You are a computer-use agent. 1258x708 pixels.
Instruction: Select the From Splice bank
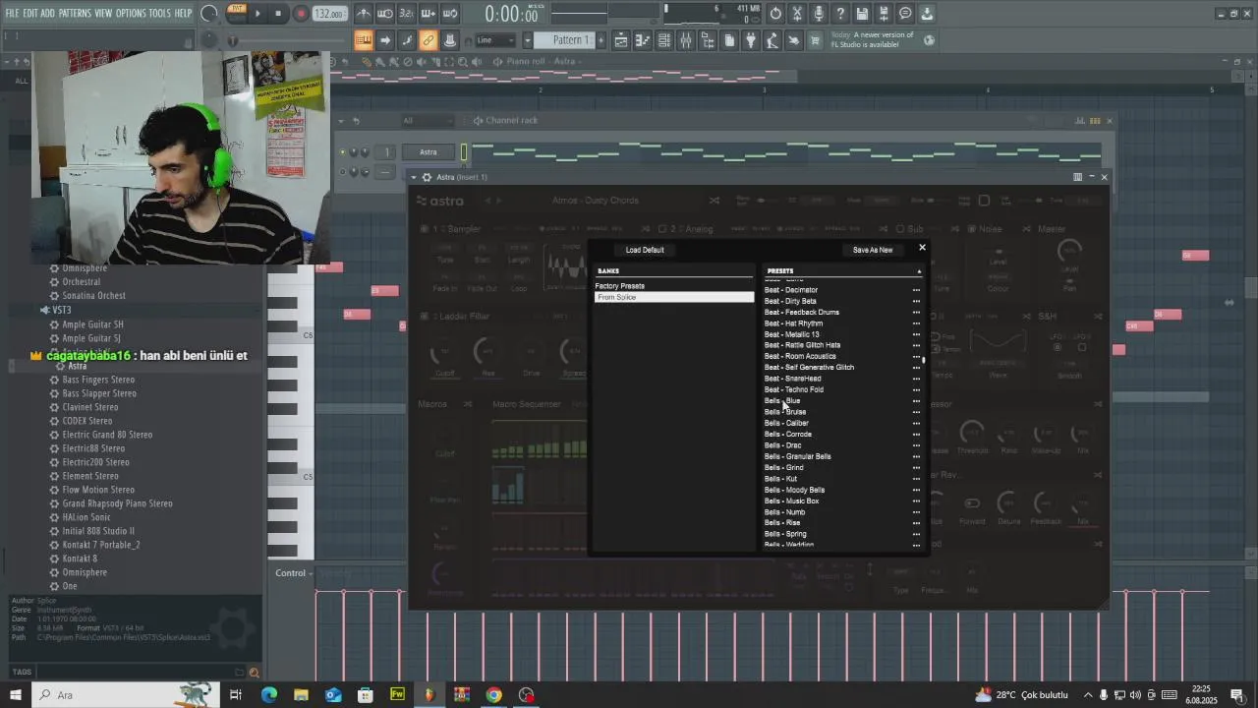tap(674, 297)
